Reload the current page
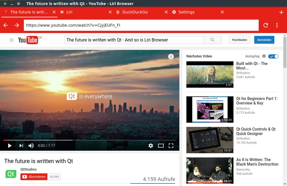Screen dimensions: 287x186 click(x=265, y=25)
